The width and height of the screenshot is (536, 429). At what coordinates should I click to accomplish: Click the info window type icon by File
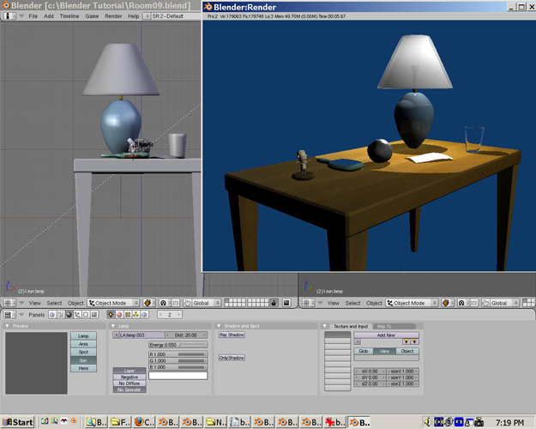pyautogui.click(x=9, y=16)
